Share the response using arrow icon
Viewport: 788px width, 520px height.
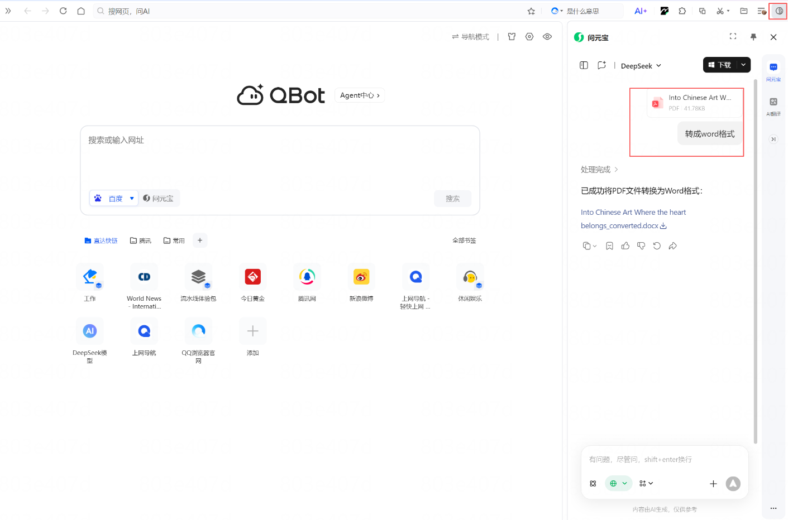coord(673,246)
